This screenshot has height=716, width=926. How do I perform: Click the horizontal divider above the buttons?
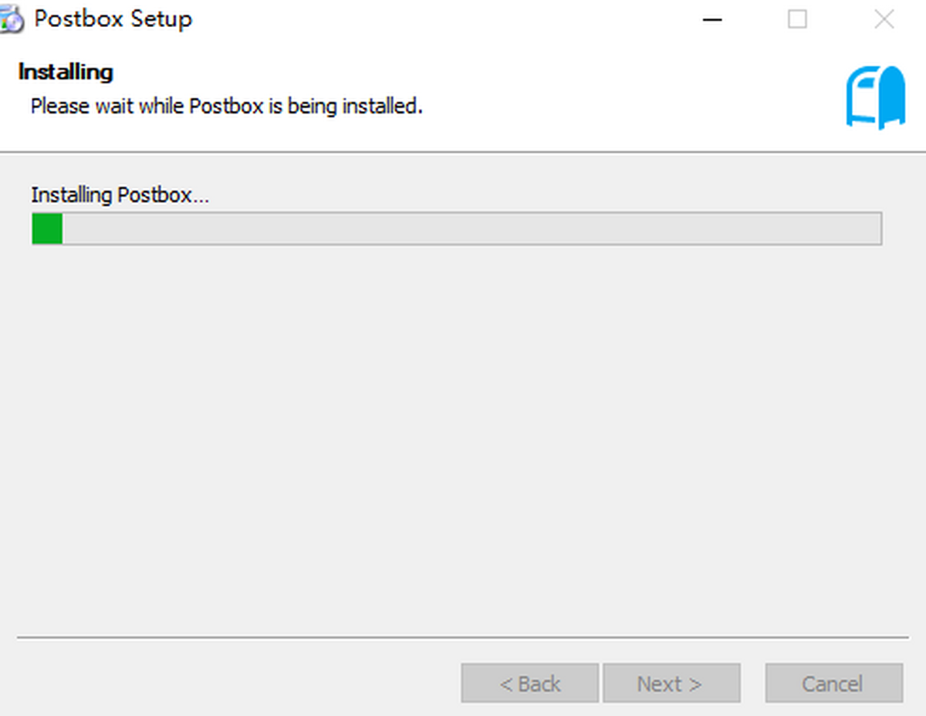[463, 638]
